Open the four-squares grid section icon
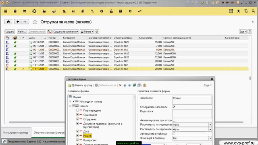This screenshot has height=145, width=258. pyautogui.click(x=121, y=11)
